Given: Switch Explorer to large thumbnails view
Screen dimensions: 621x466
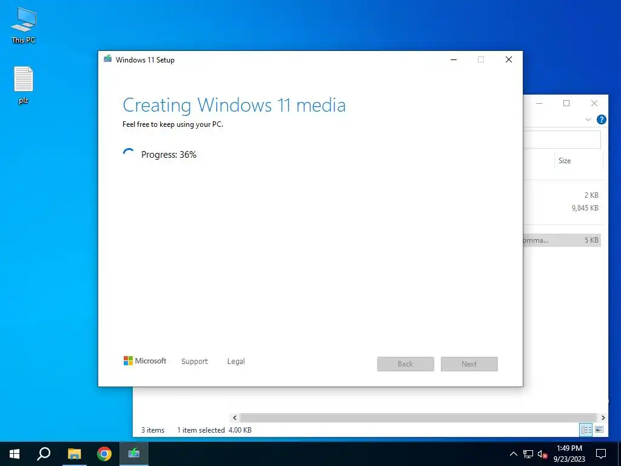Looking at the screenshot, I should 599,430.
